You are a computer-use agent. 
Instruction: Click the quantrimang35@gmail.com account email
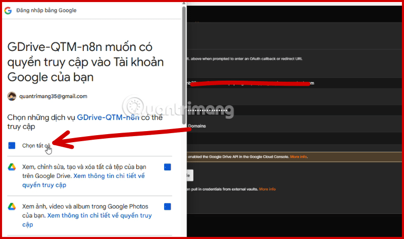coord(54,96)
